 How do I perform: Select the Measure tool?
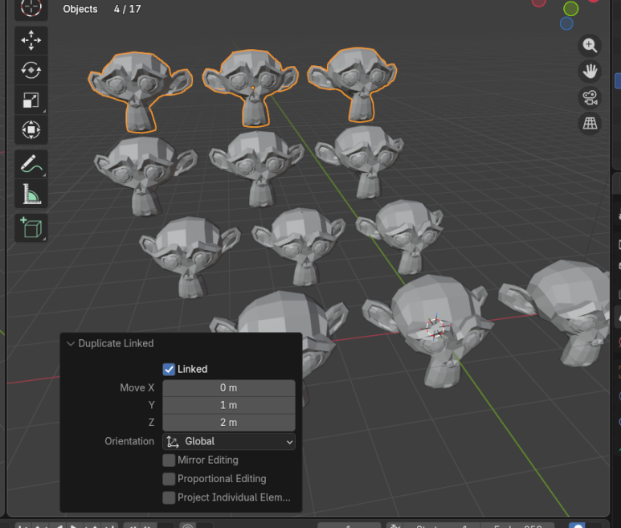[x=31, y=194]
